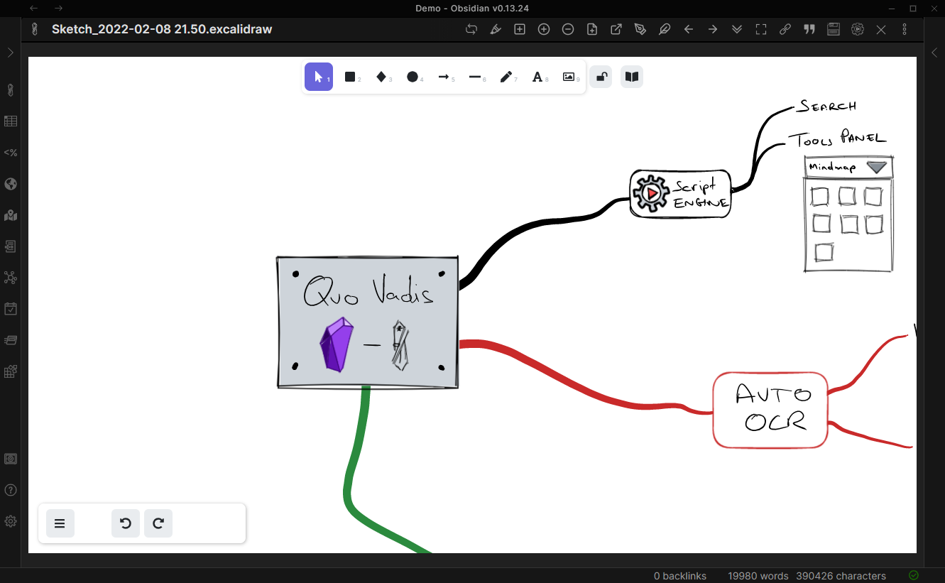This screenshot has width=945, height=583.
Task: Click the pen nib icon in header
Action: (640, 29)
